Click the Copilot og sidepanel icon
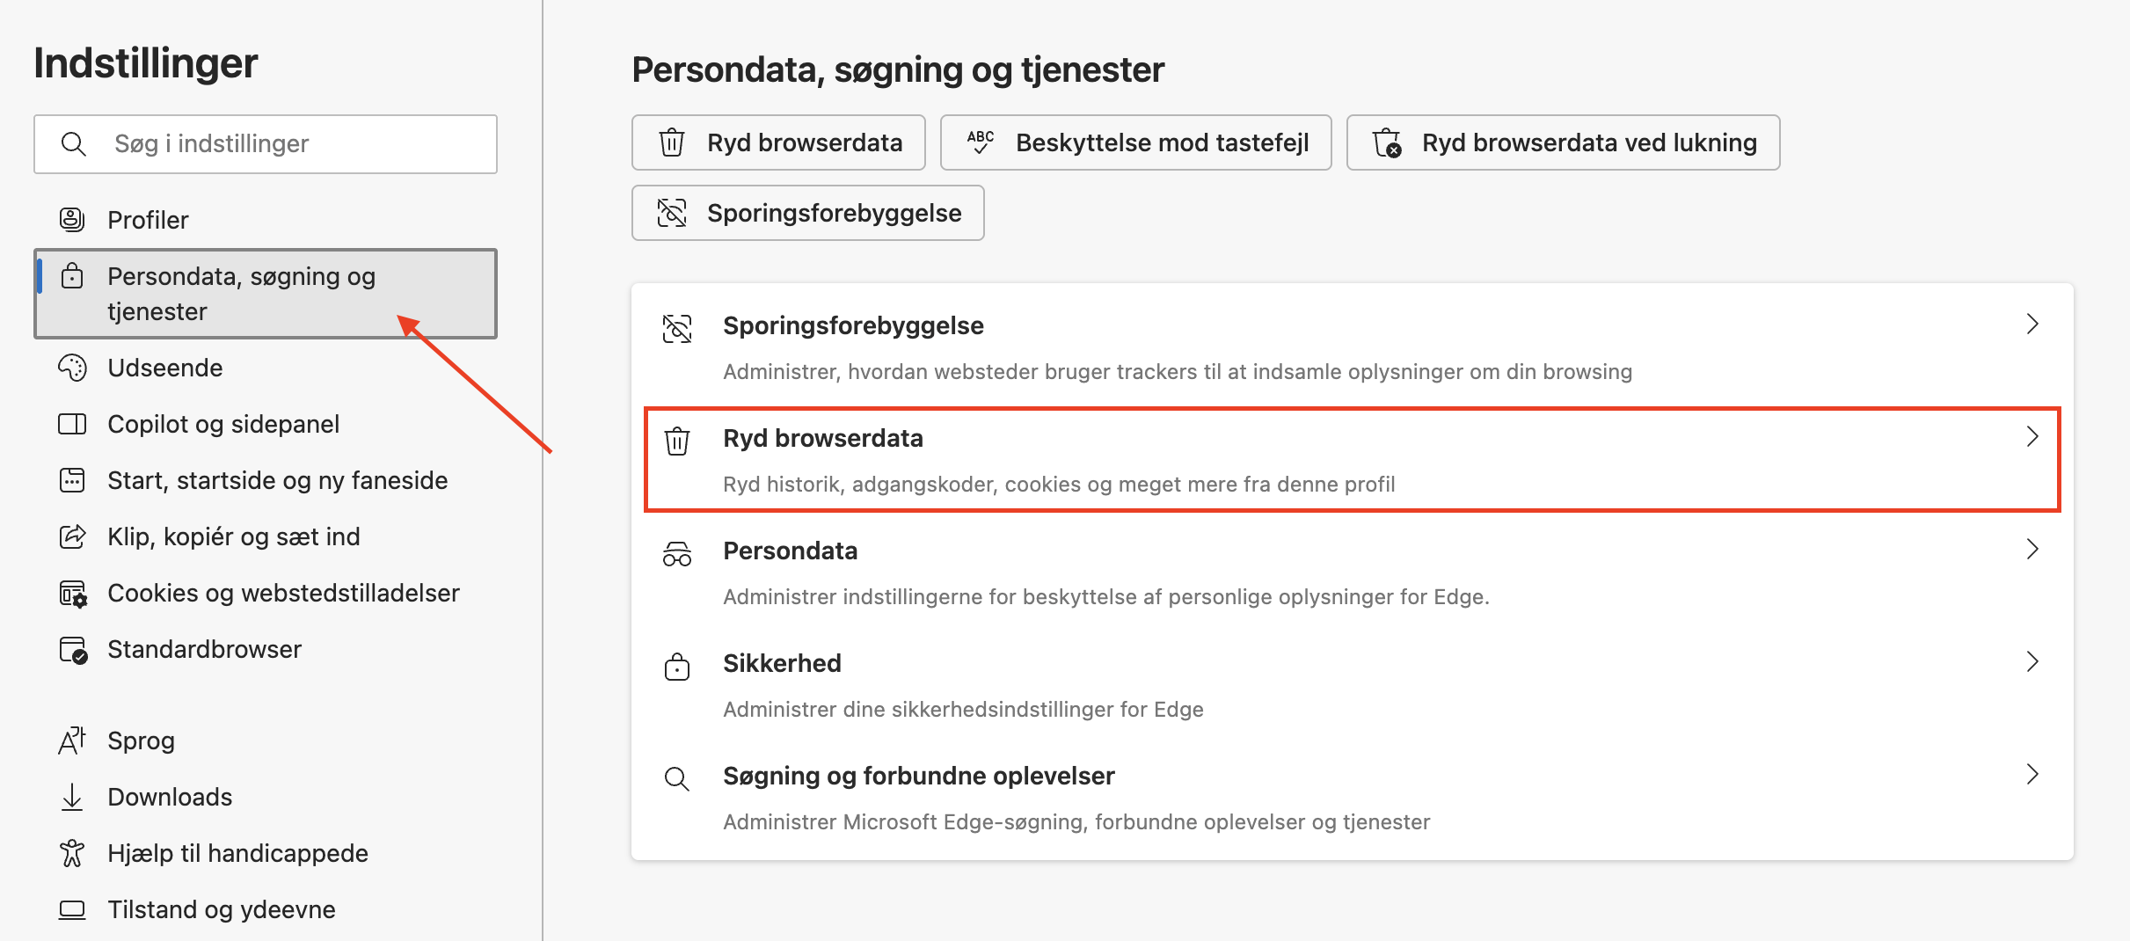Viewport: 2130px width, 941px height. [x=72, y=424]
